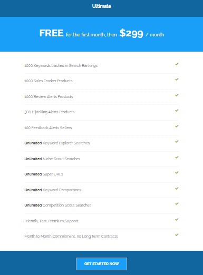The height and width of the screenshot is (275, 203).
Task: Click checkmark for Competition Scout Searches
Action: click(x=177, y=204)
